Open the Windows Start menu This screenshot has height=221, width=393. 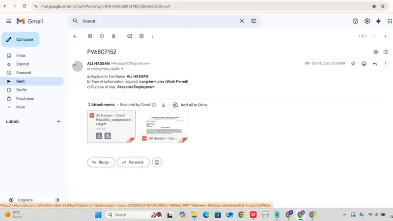(98, 215)
